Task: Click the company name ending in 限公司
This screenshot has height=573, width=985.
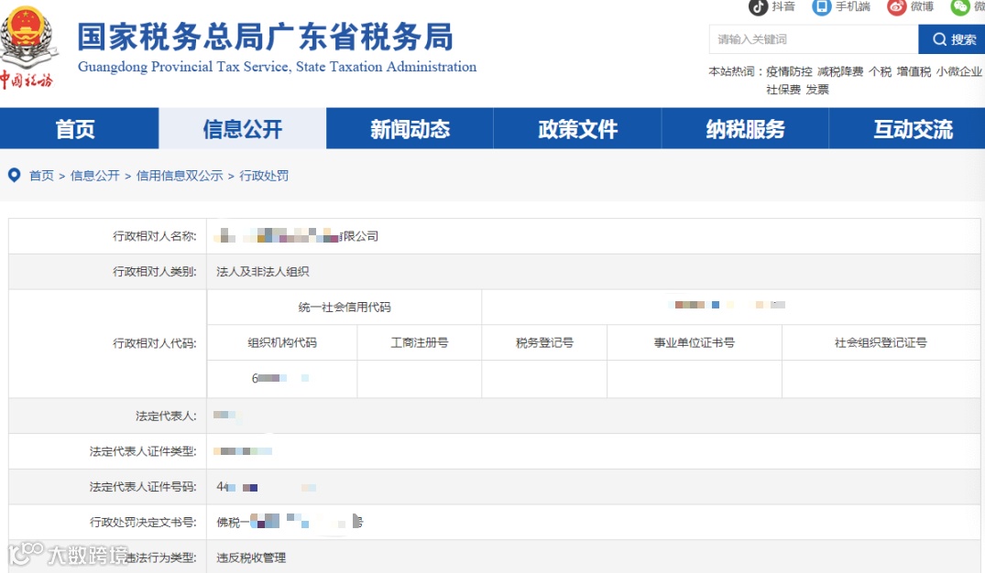Action: pyautogui.click(x=296, y=236)
